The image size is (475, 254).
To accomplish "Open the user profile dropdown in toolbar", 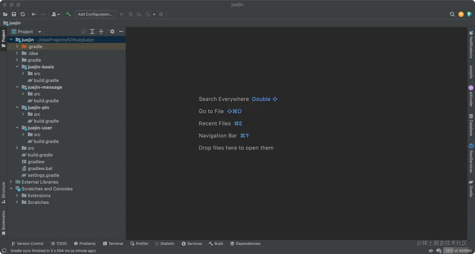I will point(56,14).
